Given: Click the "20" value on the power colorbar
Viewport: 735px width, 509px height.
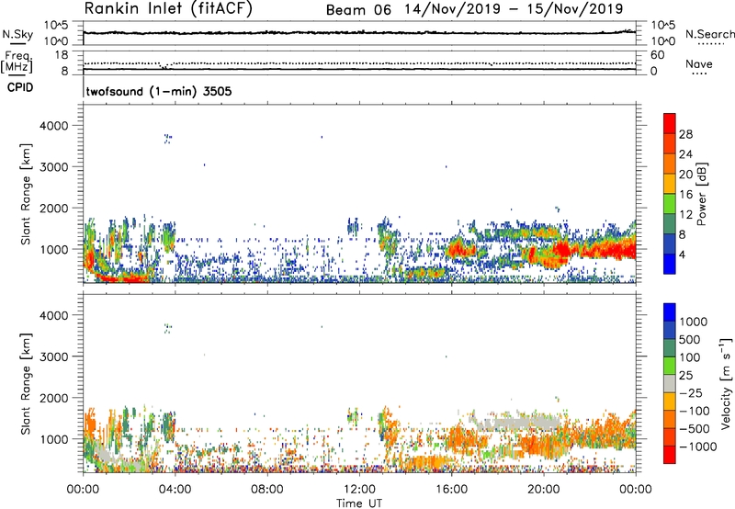Looking at the screenshot, I should click(x=685, y=175).
